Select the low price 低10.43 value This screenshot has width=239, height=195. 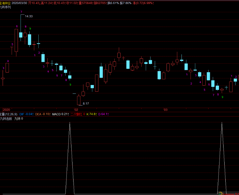coord(60,3)
